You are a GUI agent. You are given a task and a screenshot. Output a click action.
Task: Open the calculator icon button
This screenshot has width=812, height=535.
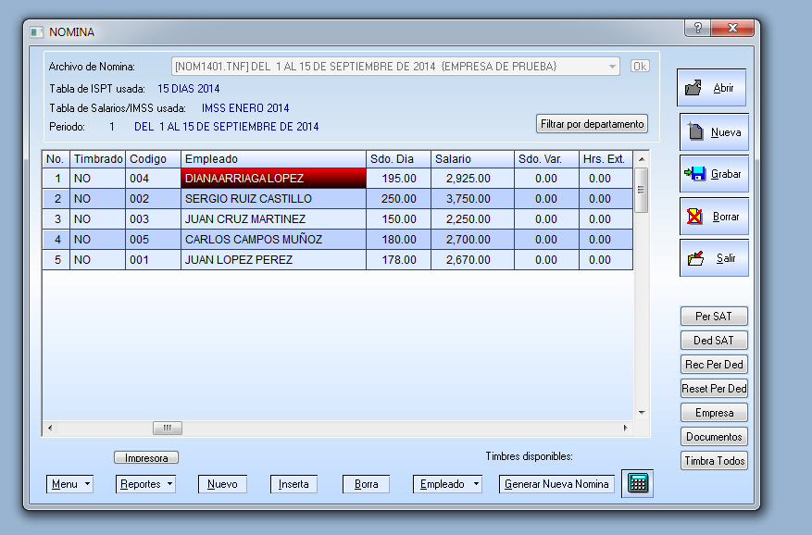click(637, 483)
